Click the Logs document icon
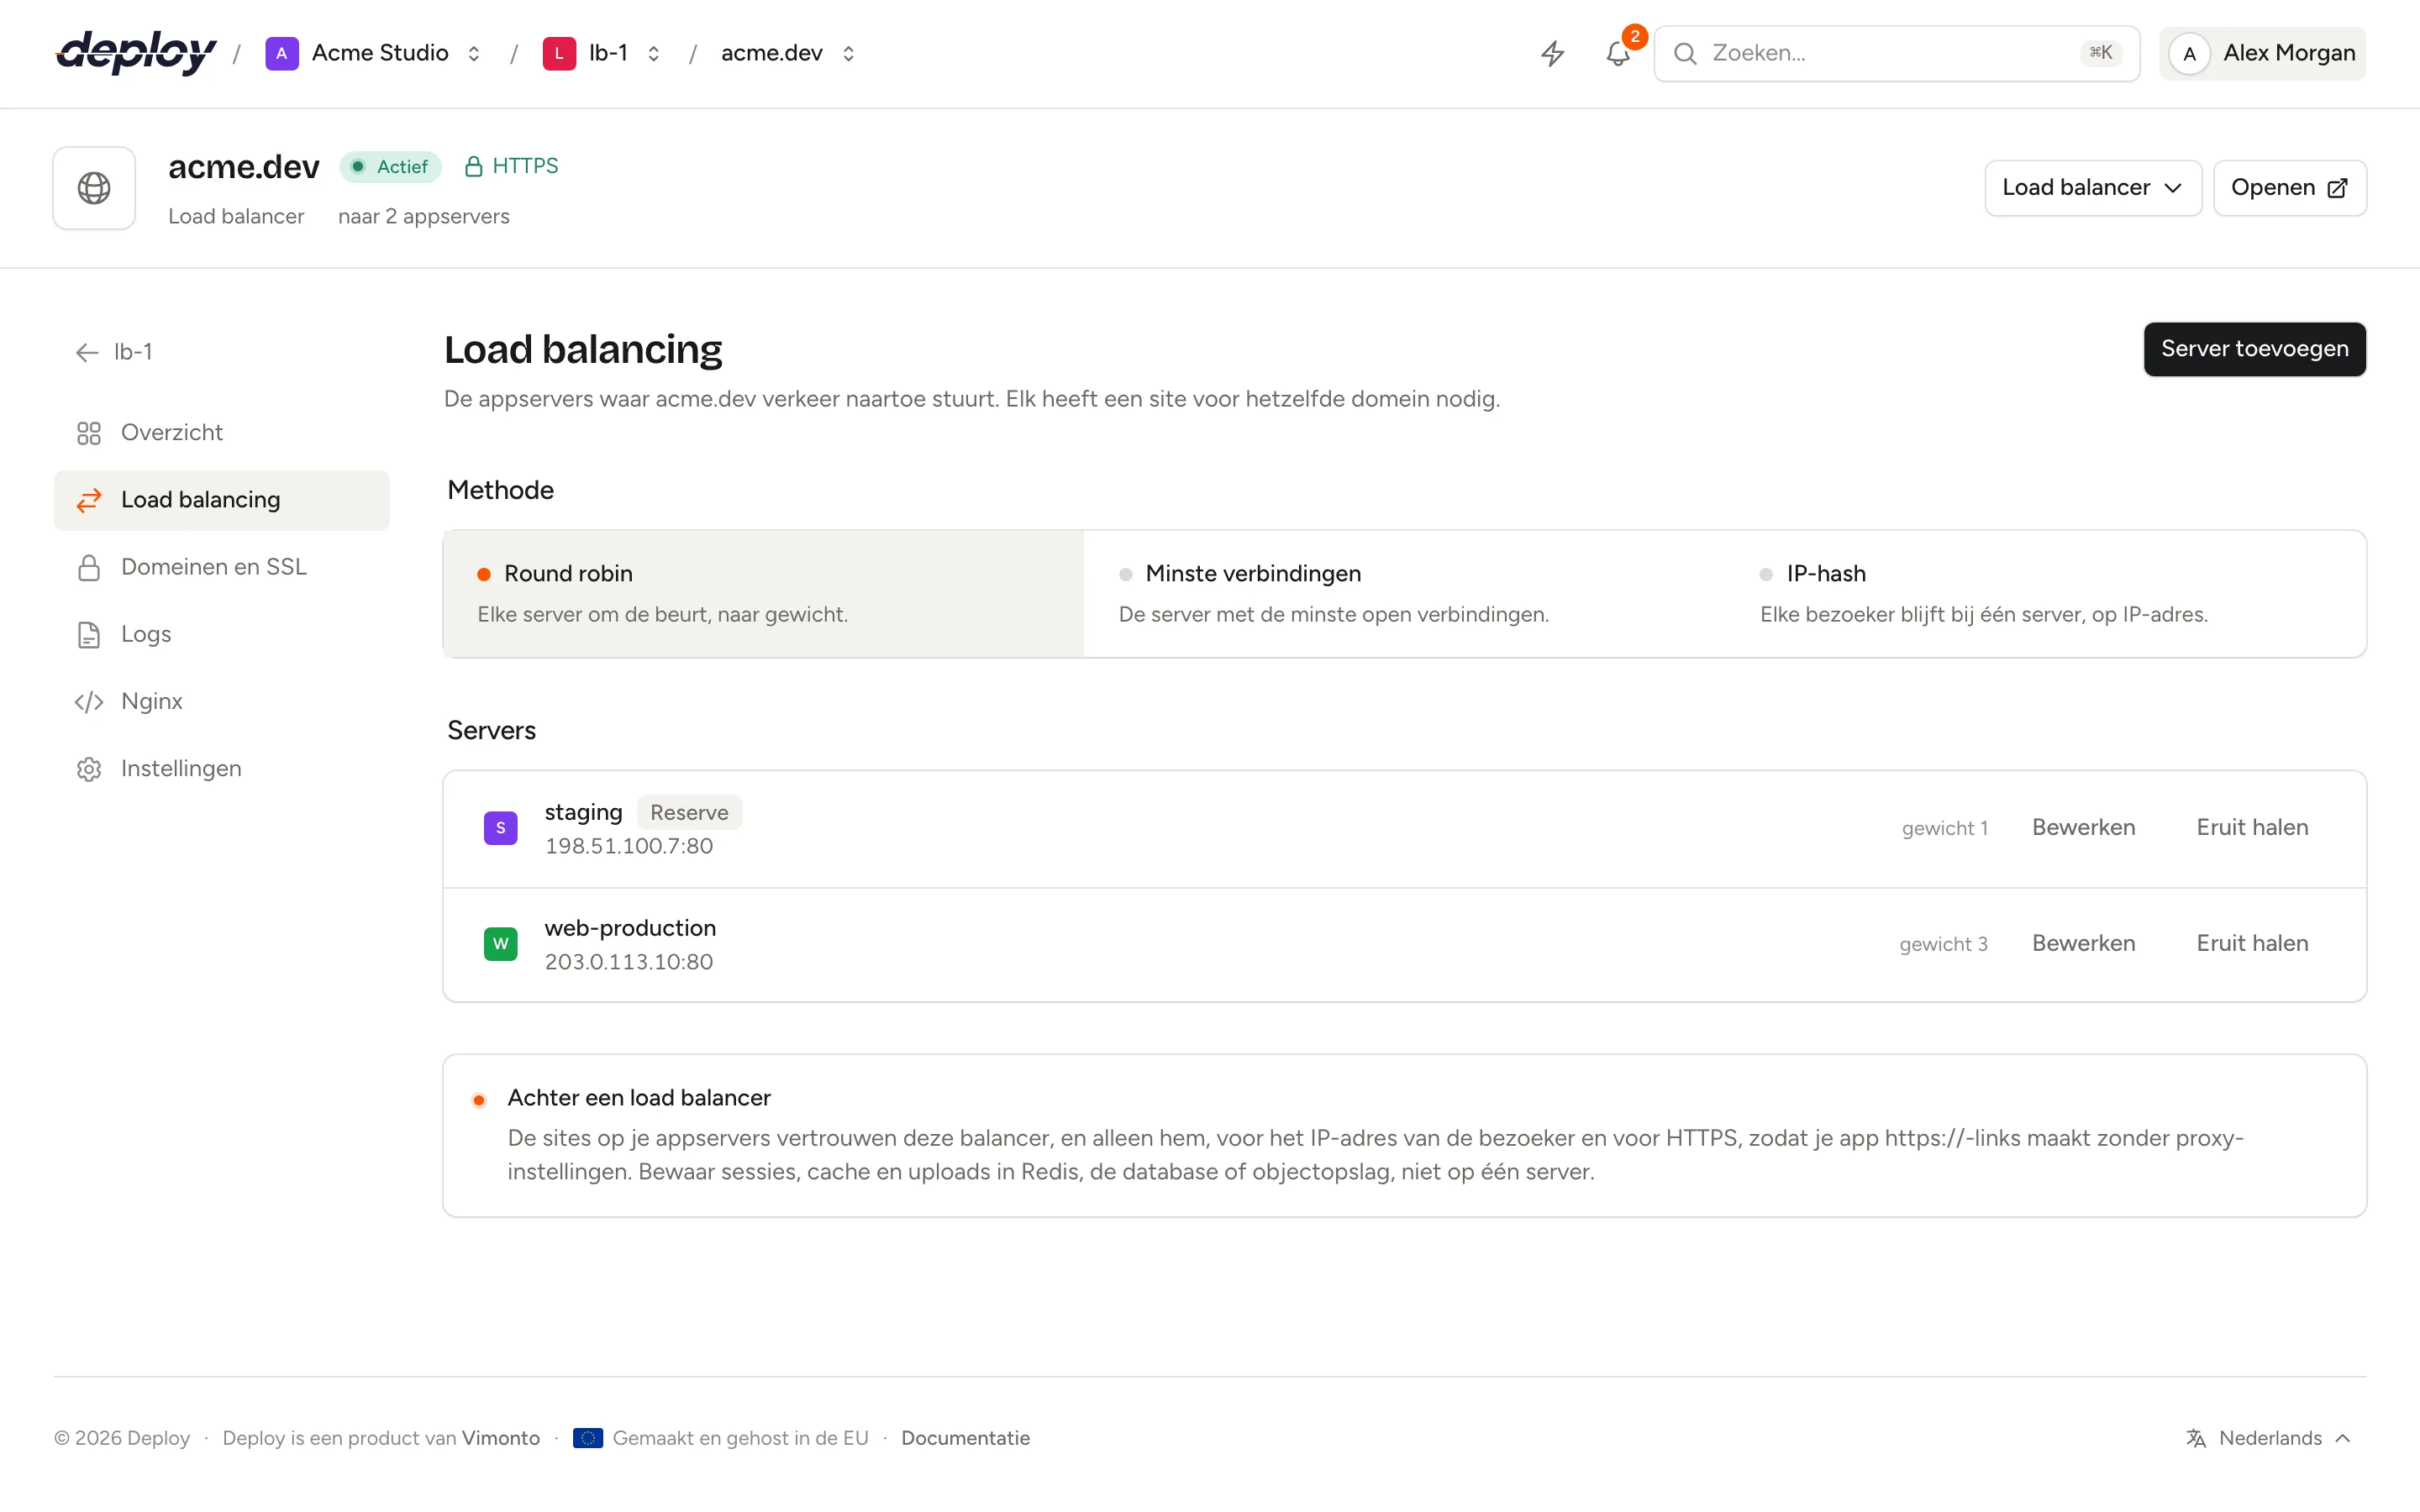The height and width of the screenshot is (1512, 2420). pos(89,634)
